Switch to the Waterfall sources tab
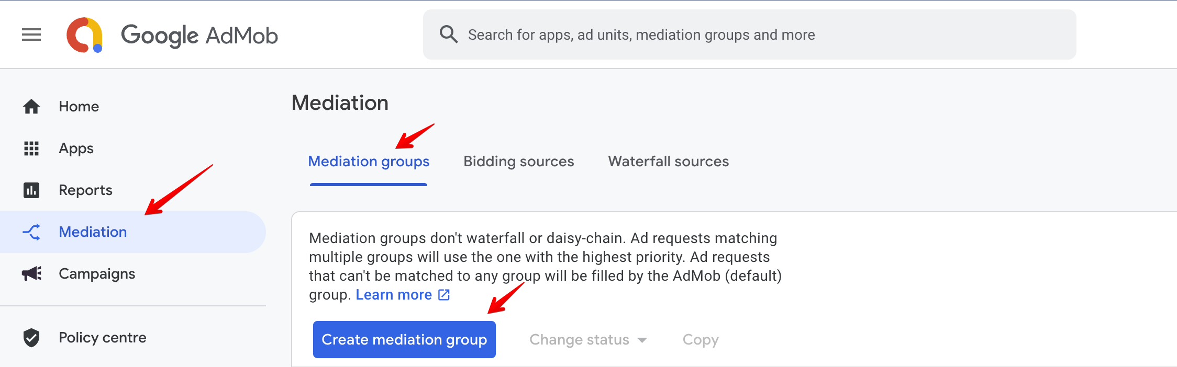 point(668,162)
